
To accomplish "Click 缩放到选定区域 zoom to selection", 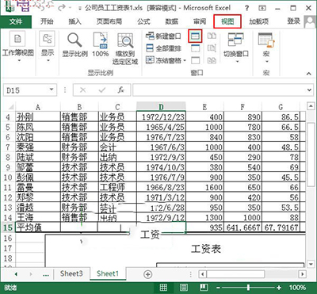I will click(125, 48).
